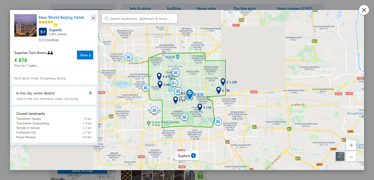The image size is (374, 180).
Task: Click landmark marker near Xizhimen Outer St
Action: pyautogui.click(x=128, y=57)
